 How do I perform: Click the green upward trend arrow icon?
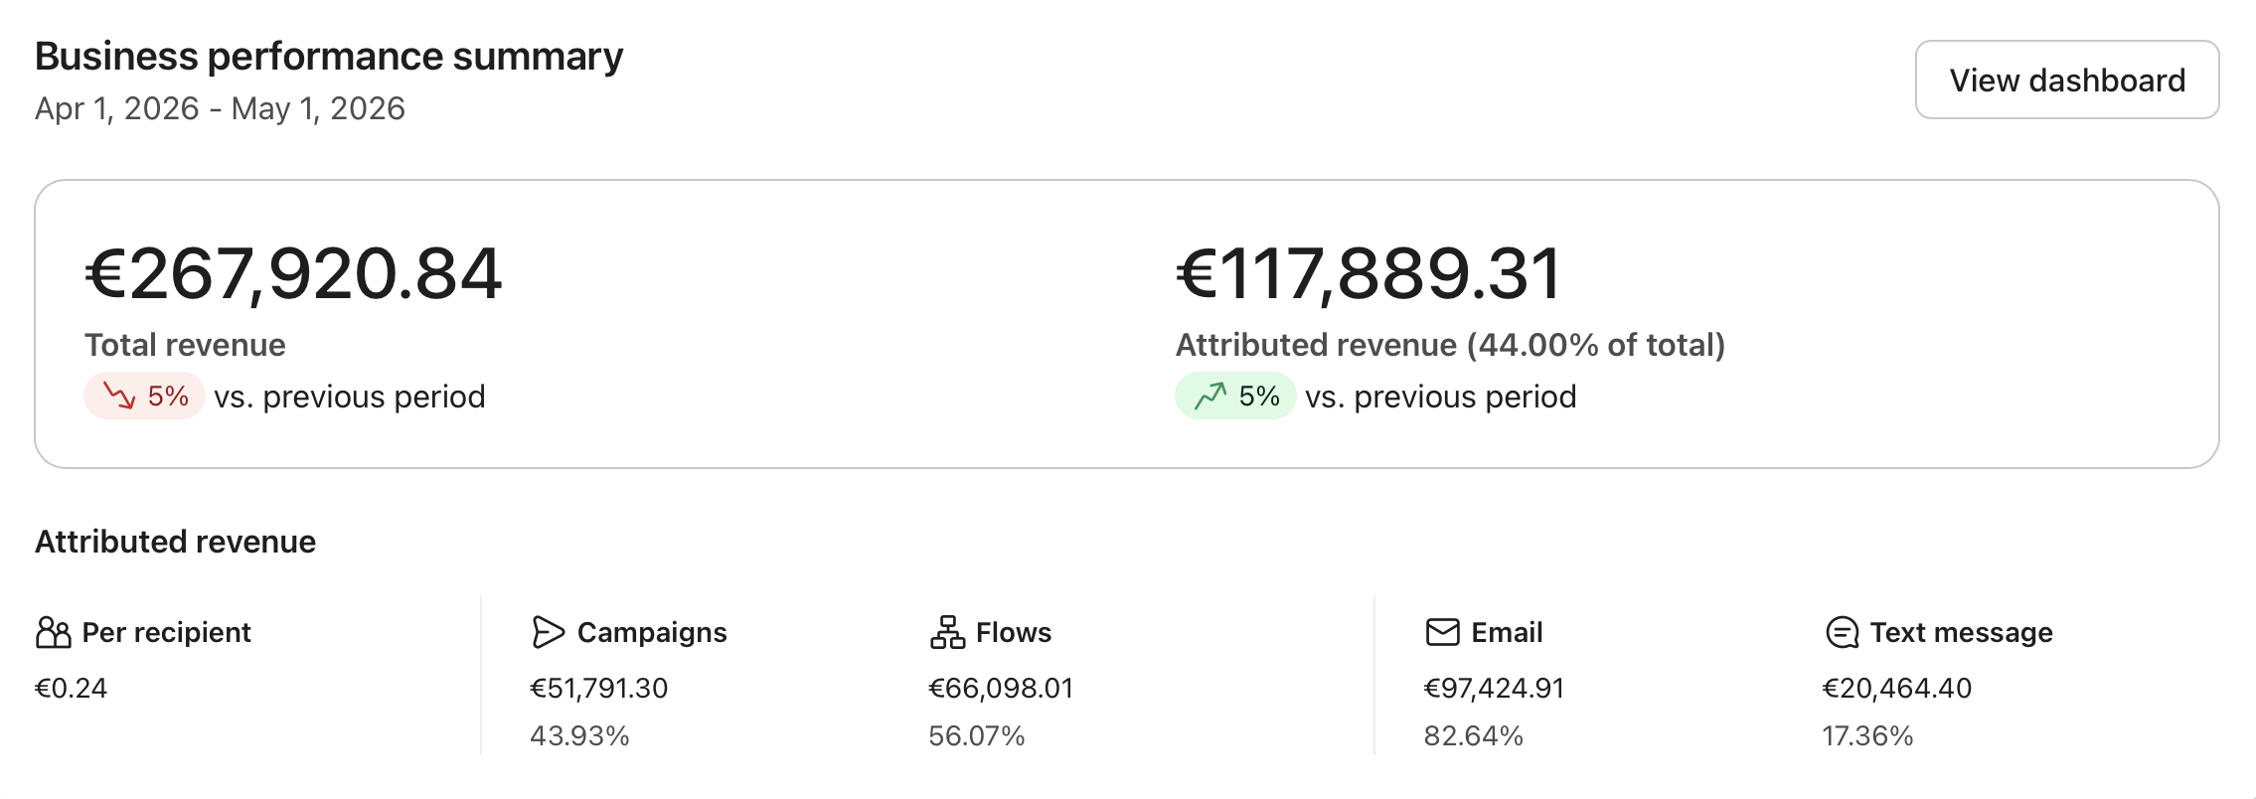pyautogui.click(x=1210, y=397)
